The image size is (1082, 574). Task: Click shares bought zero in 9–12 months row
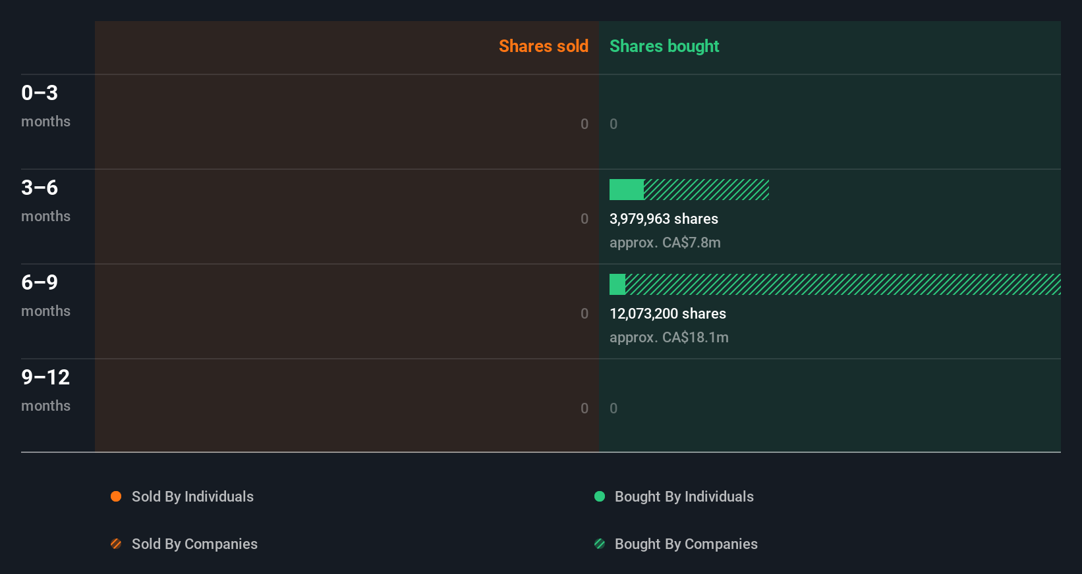[x=613, y=408]
